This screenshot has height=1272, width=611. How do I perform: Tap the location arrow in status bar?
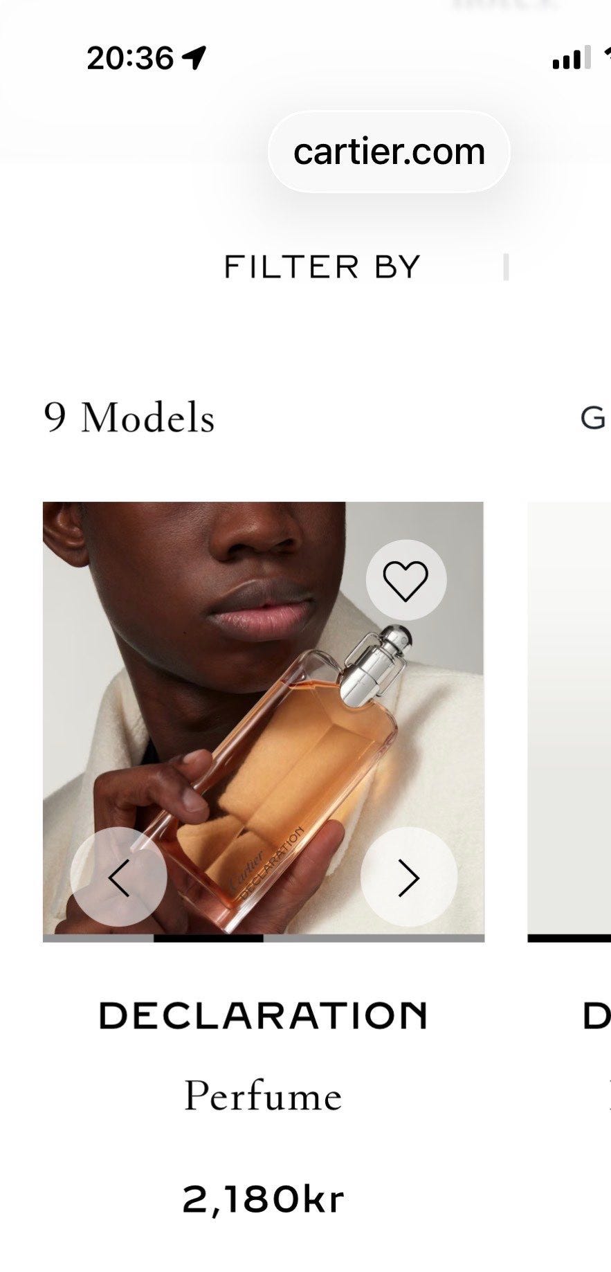point(194,57)
